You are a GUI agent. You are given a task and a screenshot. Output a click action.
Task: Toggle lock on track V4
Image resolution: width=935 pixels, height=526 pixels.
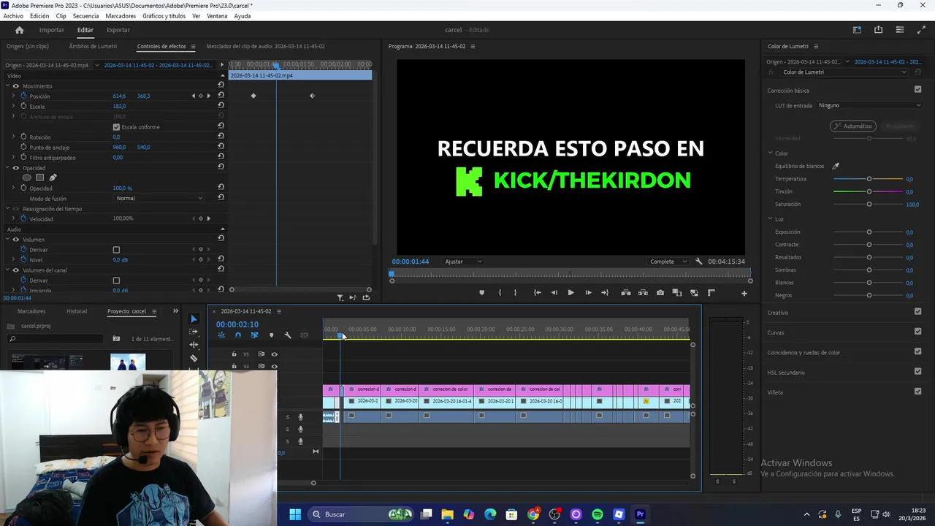234,367
